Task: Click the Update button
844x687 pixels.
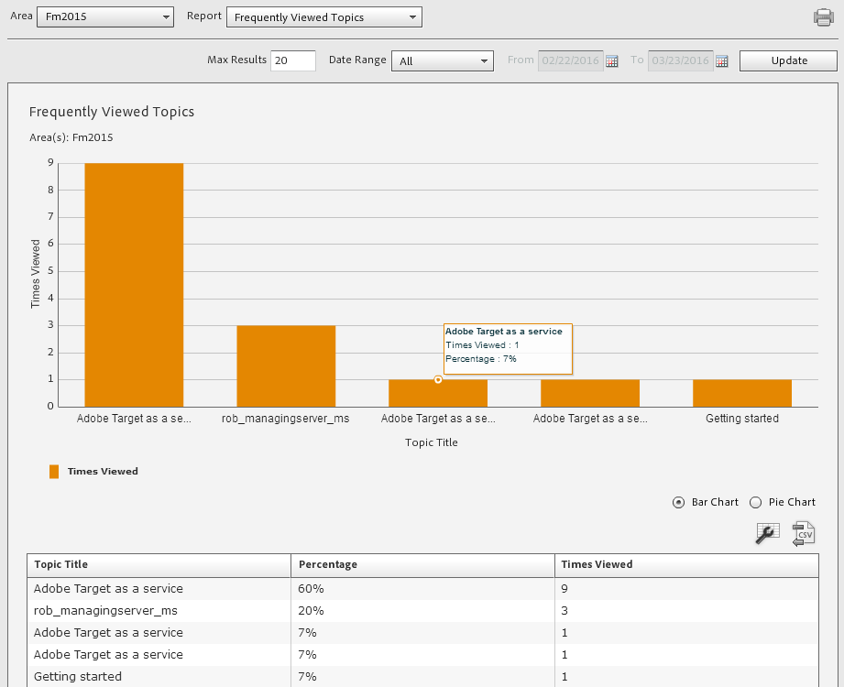Action: tap(787, 60)
